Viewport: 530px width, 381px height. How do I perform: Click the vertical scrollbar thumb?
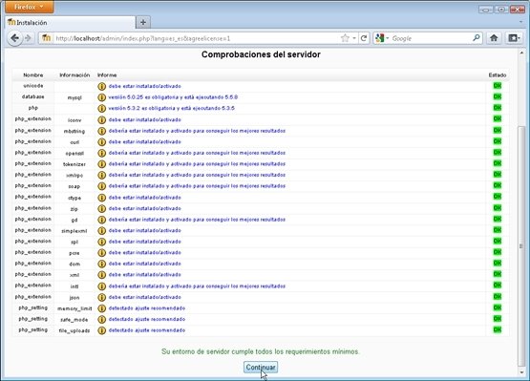(521, 246)
